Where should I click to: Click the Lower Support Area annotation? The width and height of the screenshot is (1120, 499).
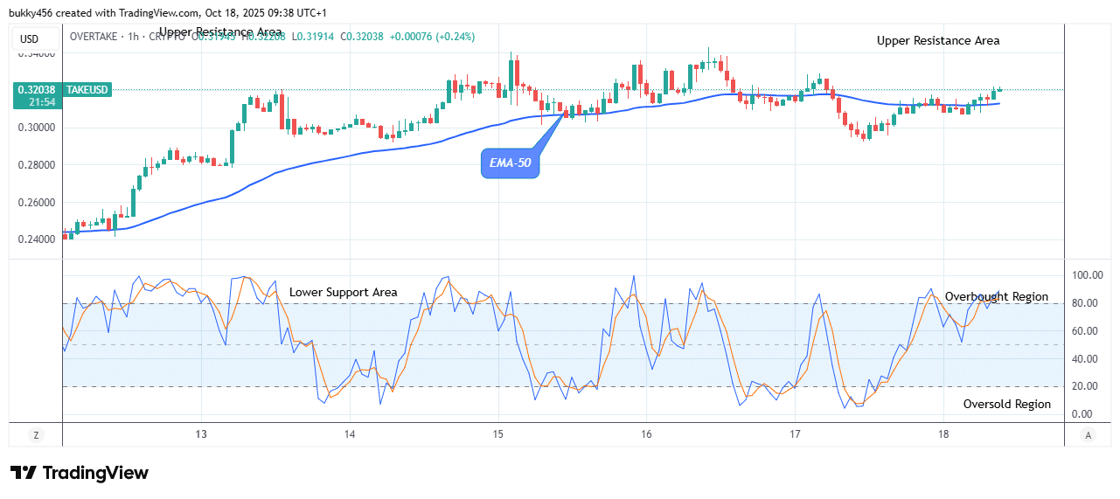tap(344, 292)
